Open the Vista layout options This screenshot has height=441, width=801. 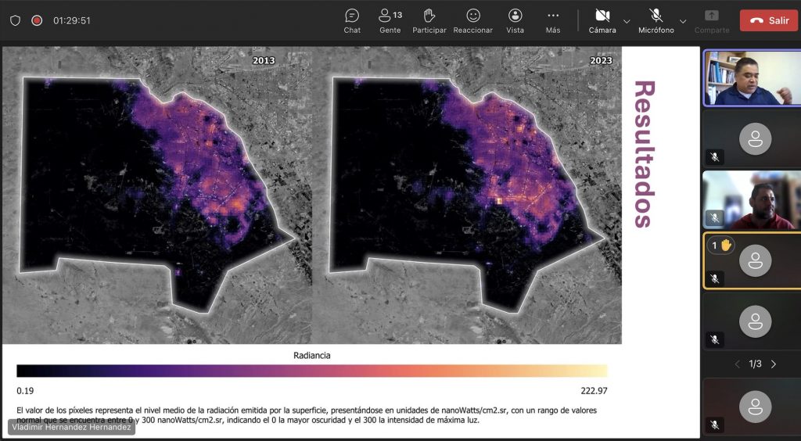(x=515, y=20)
